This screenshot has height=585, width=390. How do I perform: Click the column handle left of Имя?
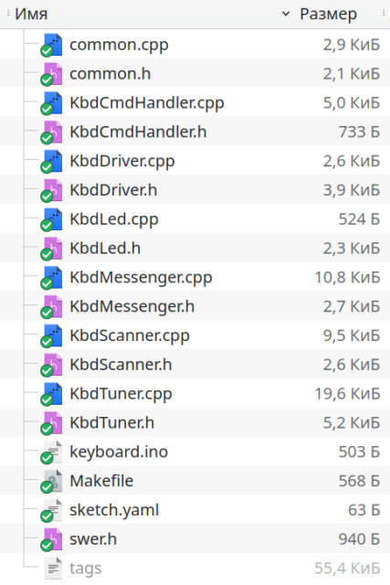pos(8,14)
